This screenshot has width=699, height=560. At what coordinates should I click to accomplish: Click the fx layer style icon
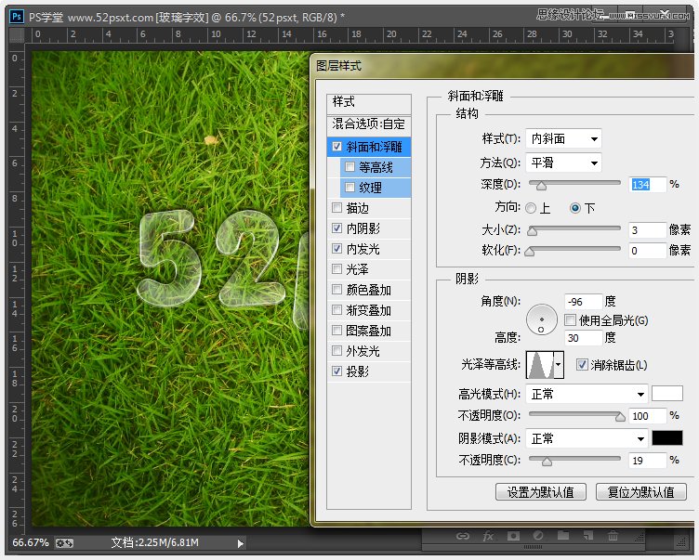pos(488,536)
